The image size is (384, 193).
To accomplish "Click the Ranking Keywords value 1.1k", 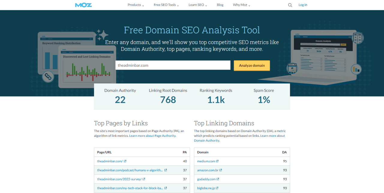I will tap(216, 99).
